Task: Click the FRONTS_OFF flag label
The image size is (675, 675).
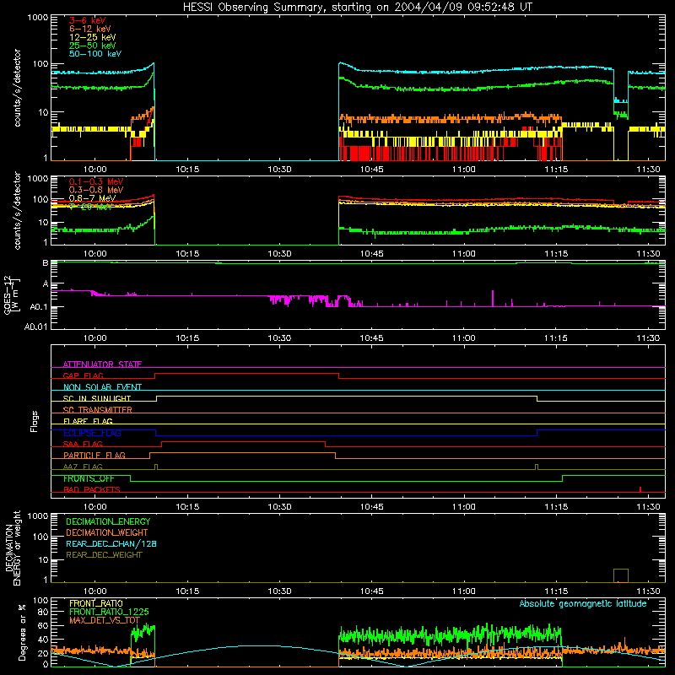Action: click(89, 478)
